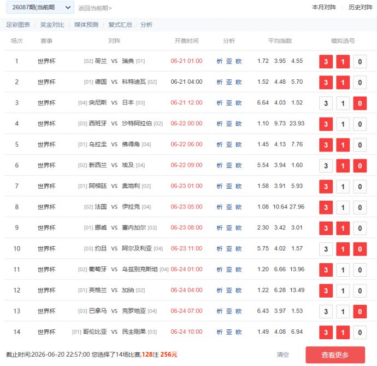This screenshot has width=377, height=366.
Task: Open 亚 odds for 乌拉圭 vs 佛得角
Action: 229,144
